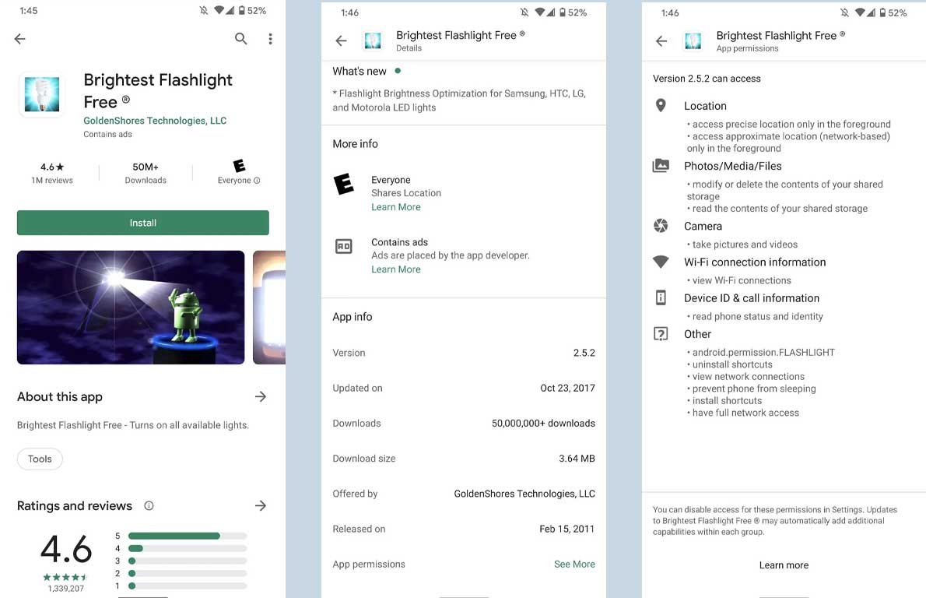Tap the Camera shutter icon
This screenshot has width=926, height=598.
(x=661, y=226)
